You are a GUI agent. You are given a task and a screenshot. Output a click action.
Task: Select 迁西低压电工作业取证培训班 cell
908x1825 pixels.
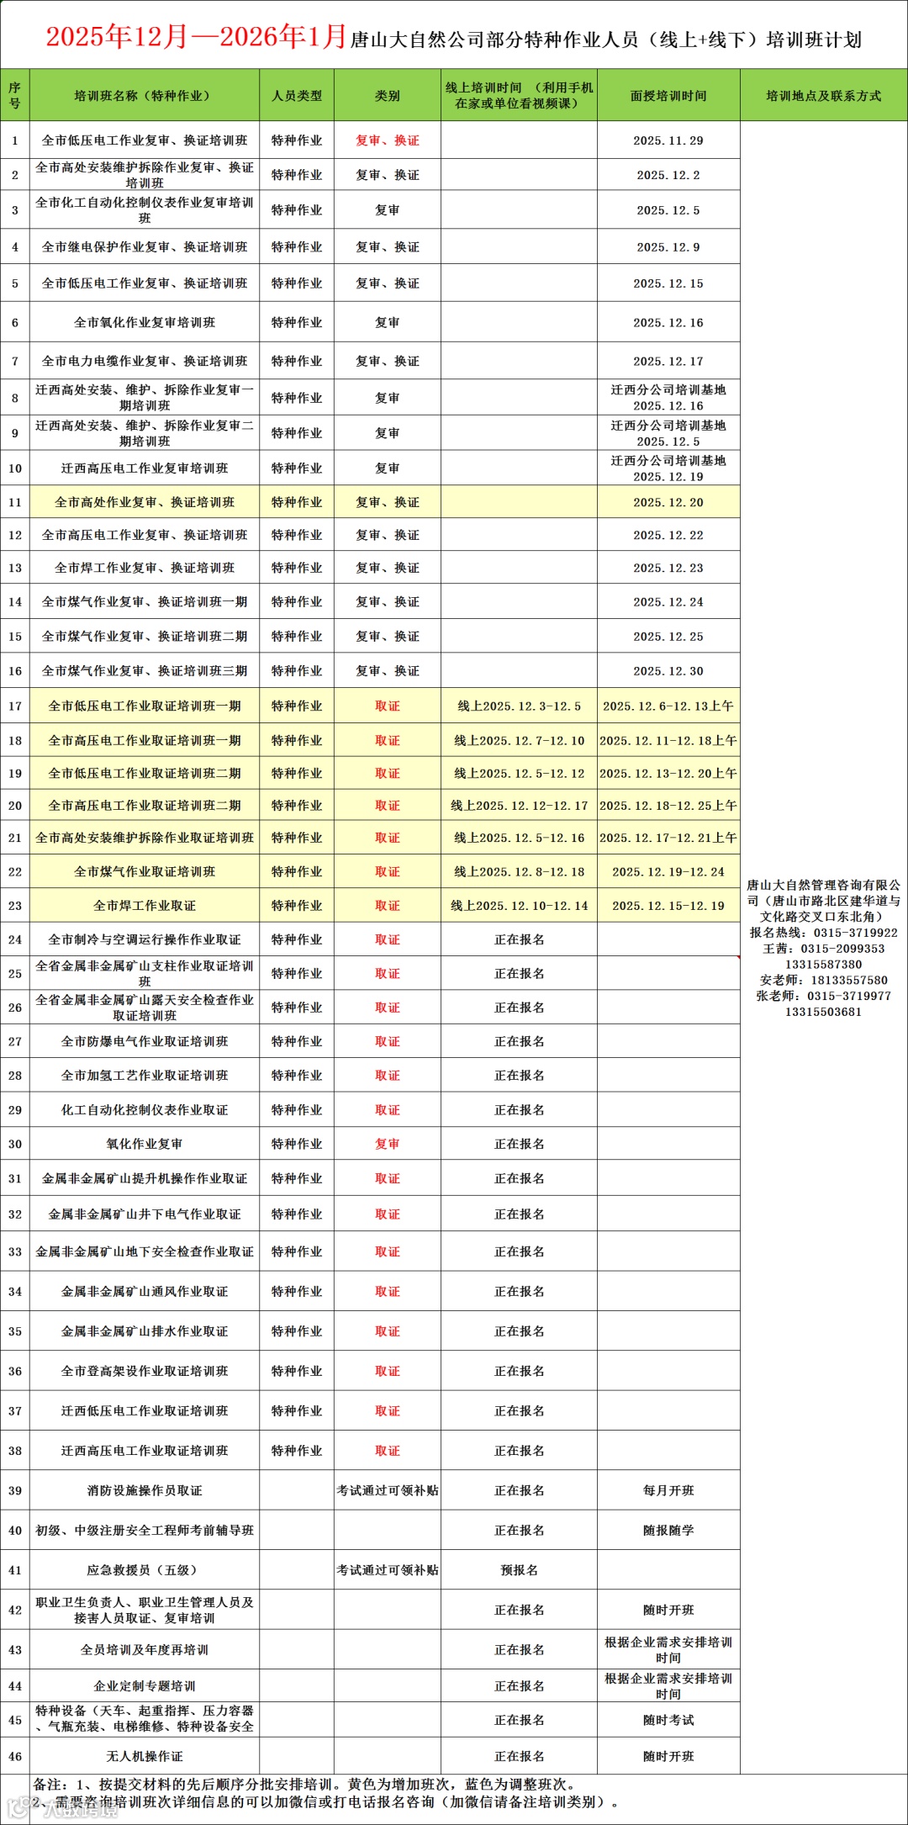(145, 1410)
